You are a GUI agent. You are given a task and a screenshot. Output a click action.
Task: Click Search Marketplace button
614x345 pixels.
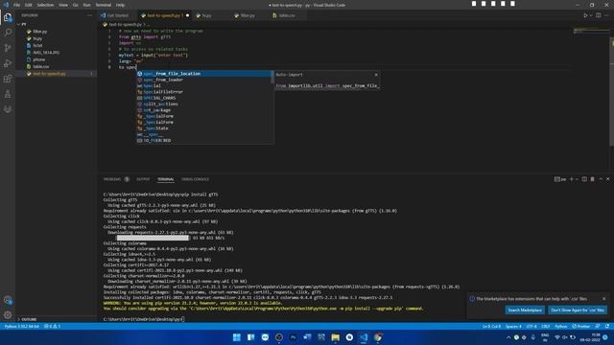pos(525,310)
